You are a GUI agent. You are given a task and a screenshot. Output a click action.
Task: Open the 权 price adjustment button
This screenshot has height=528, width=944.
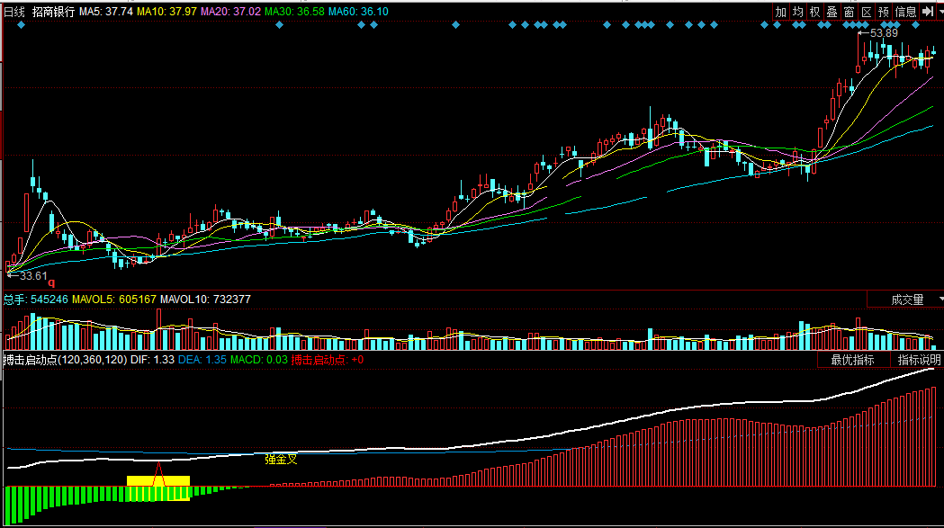click(815, 12)
